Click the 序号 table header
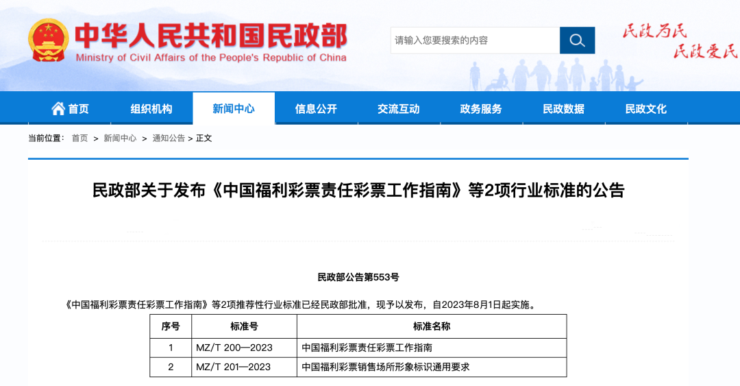This screenshot has height=386, width=740. click(x=171, y=326)
